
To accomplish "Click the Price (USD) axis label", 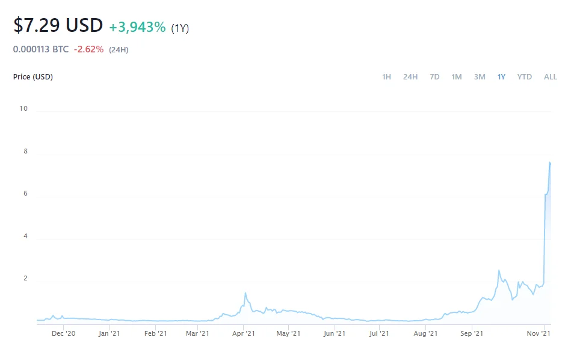I will click(x=32, y=77).
